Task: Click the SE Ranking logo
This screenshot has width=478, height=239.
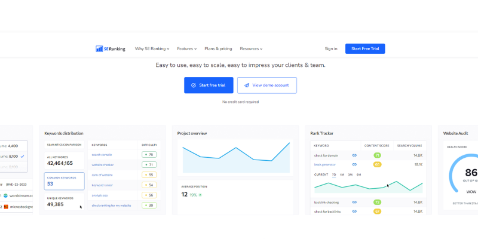Action: click(x=111, y=49)
